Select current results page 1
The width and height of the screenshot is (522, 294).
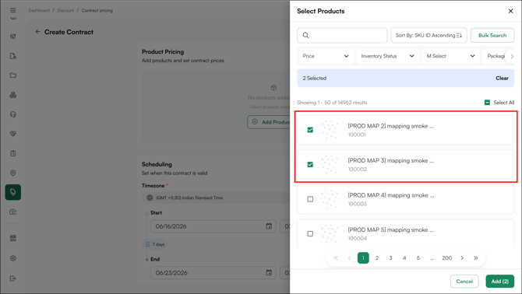tap(363, 257)
